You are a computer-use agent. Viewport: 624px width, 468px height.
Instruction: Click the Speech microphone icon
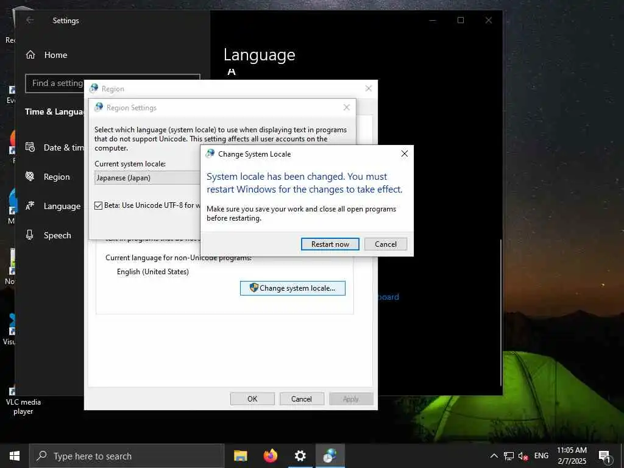click(x=29, y=235)
